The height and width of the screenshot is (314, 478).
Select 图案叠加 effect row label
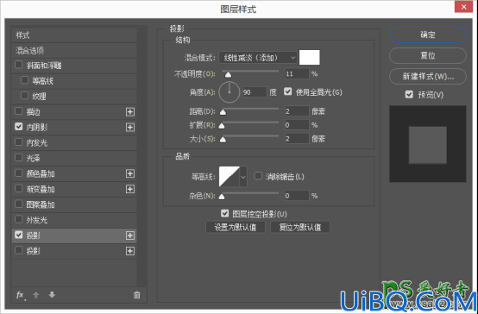[x=41, y=204]
